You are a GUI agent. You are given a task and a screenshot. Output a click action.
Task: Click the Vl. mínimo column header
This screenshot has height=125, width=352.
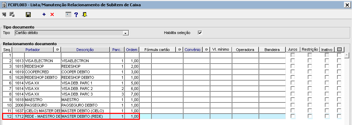click(221, 49)
